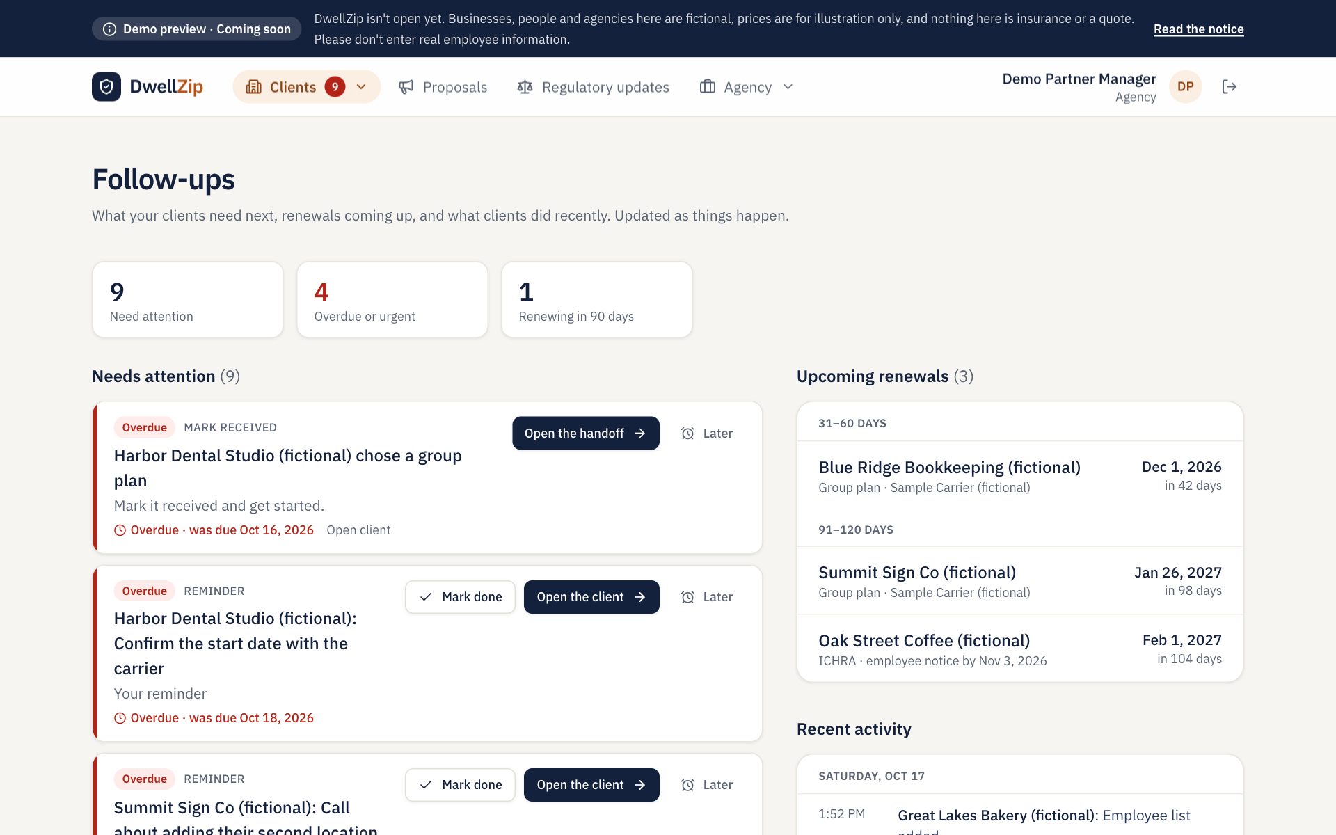Screen dimensions: 1336x835
Task: Click the Demo Partner Manager name
Action: tap(1079, 79)
